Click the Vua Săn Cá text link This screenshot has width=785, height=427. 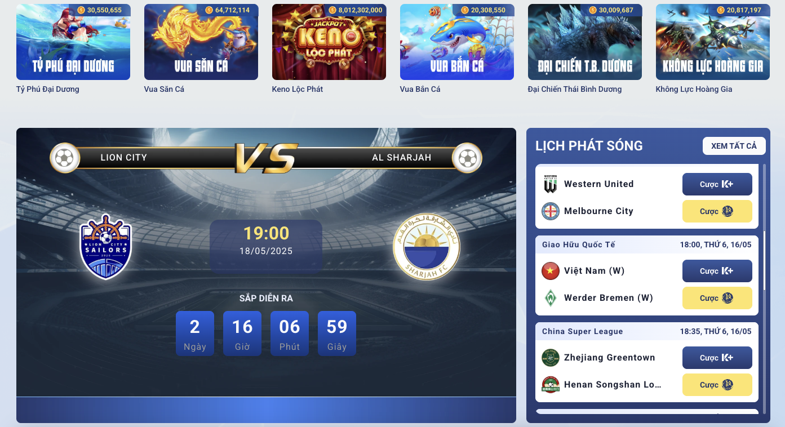coord(164,89)
